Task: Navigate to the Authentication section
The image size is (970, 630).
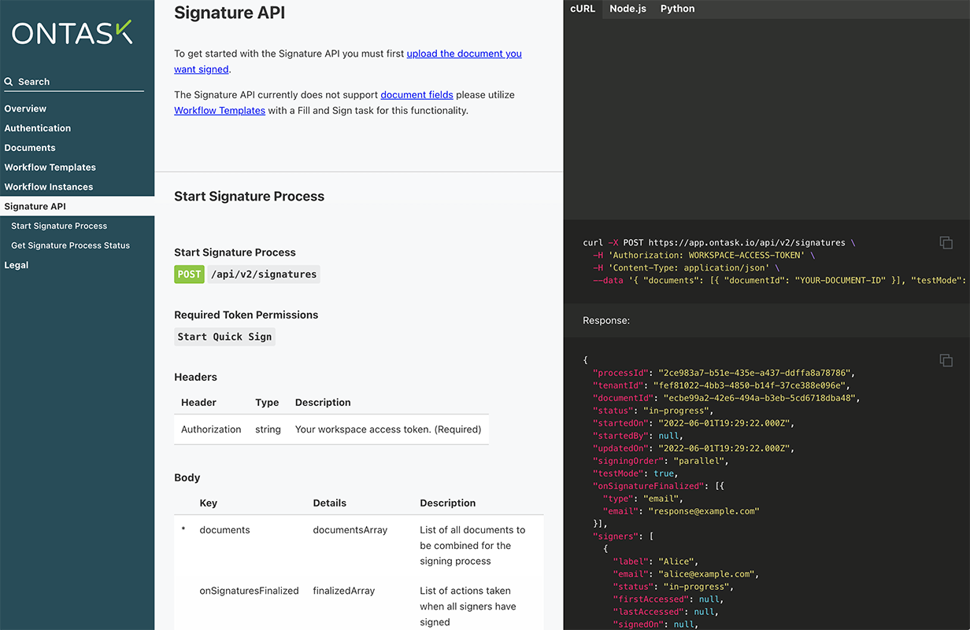Action: [x=37, y=127]
